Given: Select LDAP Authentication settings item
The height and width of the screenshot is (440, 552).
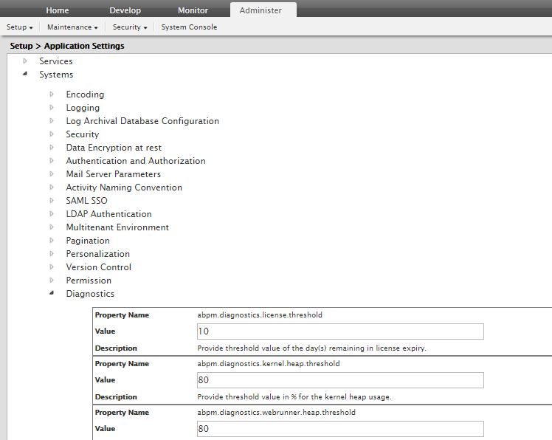Looking at the screenshot, I should pyautogui.click(x=108, y=214).
